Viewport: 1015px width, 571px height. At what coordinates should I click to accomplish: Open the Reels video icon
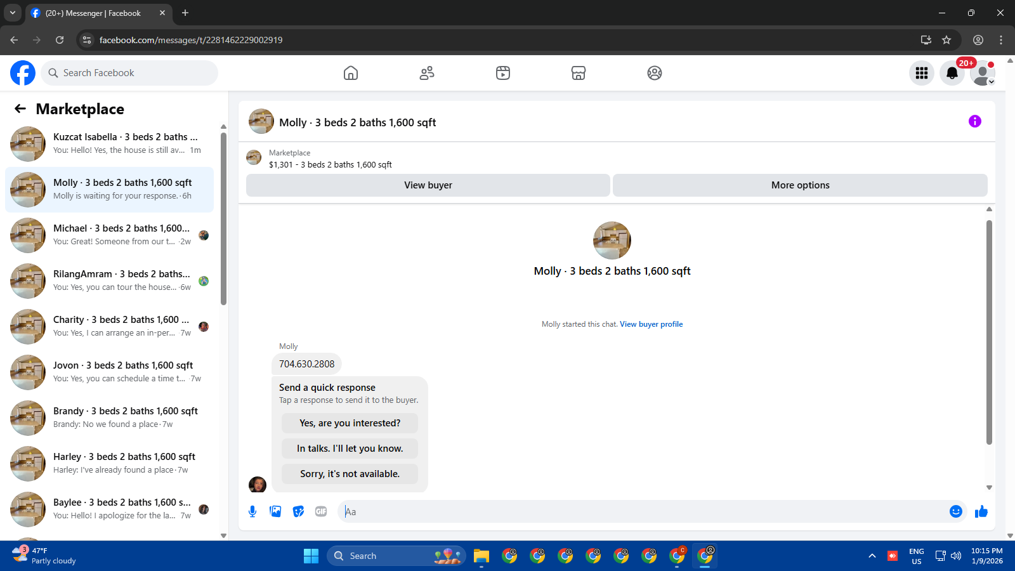coord(503,73)
